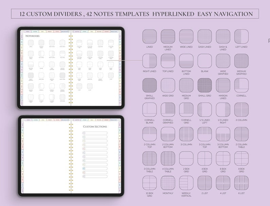Open Custom tab on Custom Sections tablet
Image resolution: width=270 pixels, height=206 pixels.
tap(35, 120)
